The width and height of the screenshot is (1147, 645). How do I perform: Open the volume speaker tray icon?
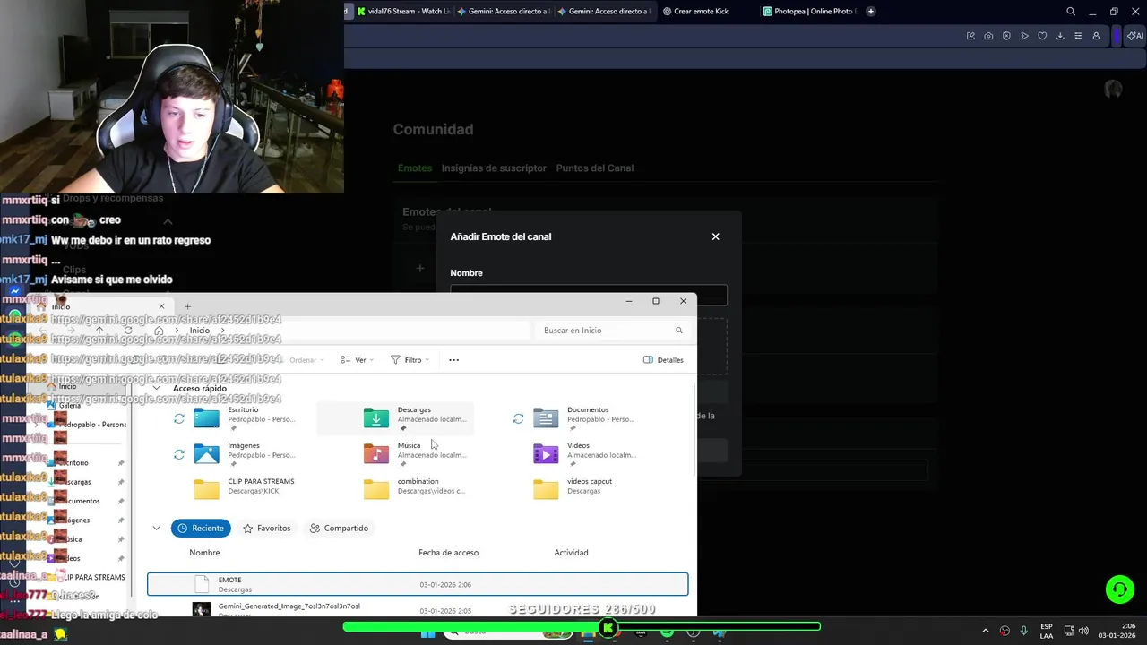[x=1083, y=631]
